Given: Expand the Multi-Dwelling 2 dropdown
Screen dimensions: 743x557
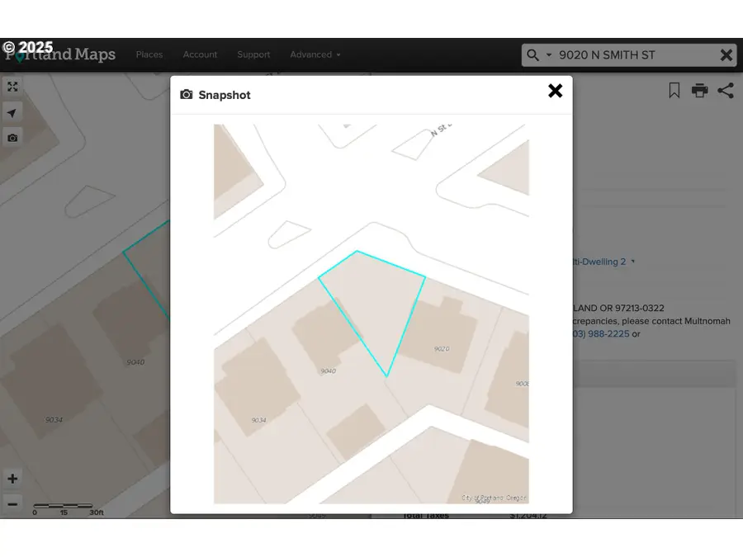Looking at the screenshot, I should pyautogui.click(x=632, y=262).
